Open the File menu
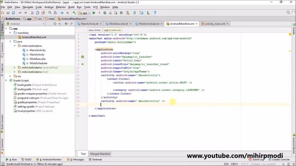Screen dimensions: 296x166 (3, 7)
